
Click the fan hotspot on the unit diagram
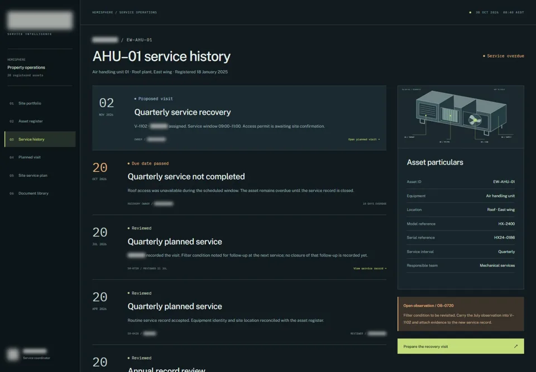pyautogui.click(x=475, y=120)
